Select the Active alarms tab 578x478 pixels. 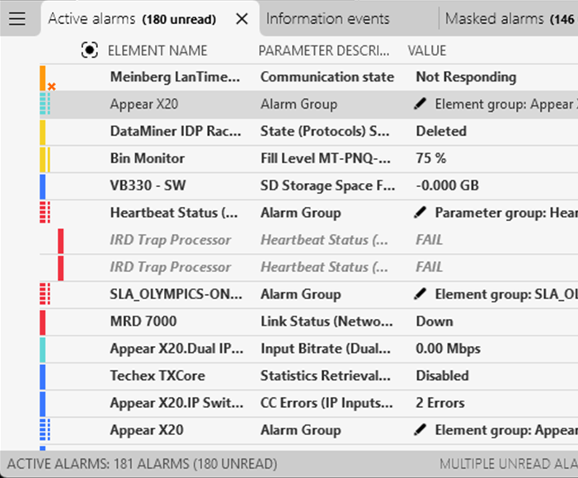(132, 19)
